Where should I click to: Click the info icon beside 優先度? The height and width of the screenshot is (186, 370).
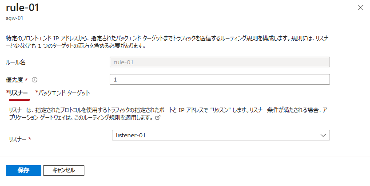34,80
